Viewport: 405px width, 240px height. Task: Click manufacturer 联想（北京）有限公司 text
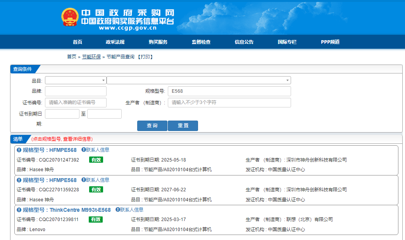coord(309,220)
